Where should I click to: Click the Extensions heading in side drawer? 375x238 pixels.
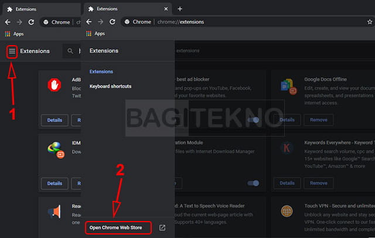[104, 51]
